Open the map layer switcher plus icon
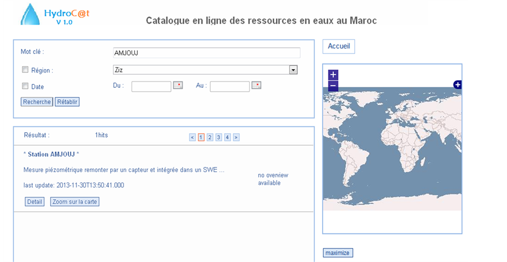 click(458, 85)
